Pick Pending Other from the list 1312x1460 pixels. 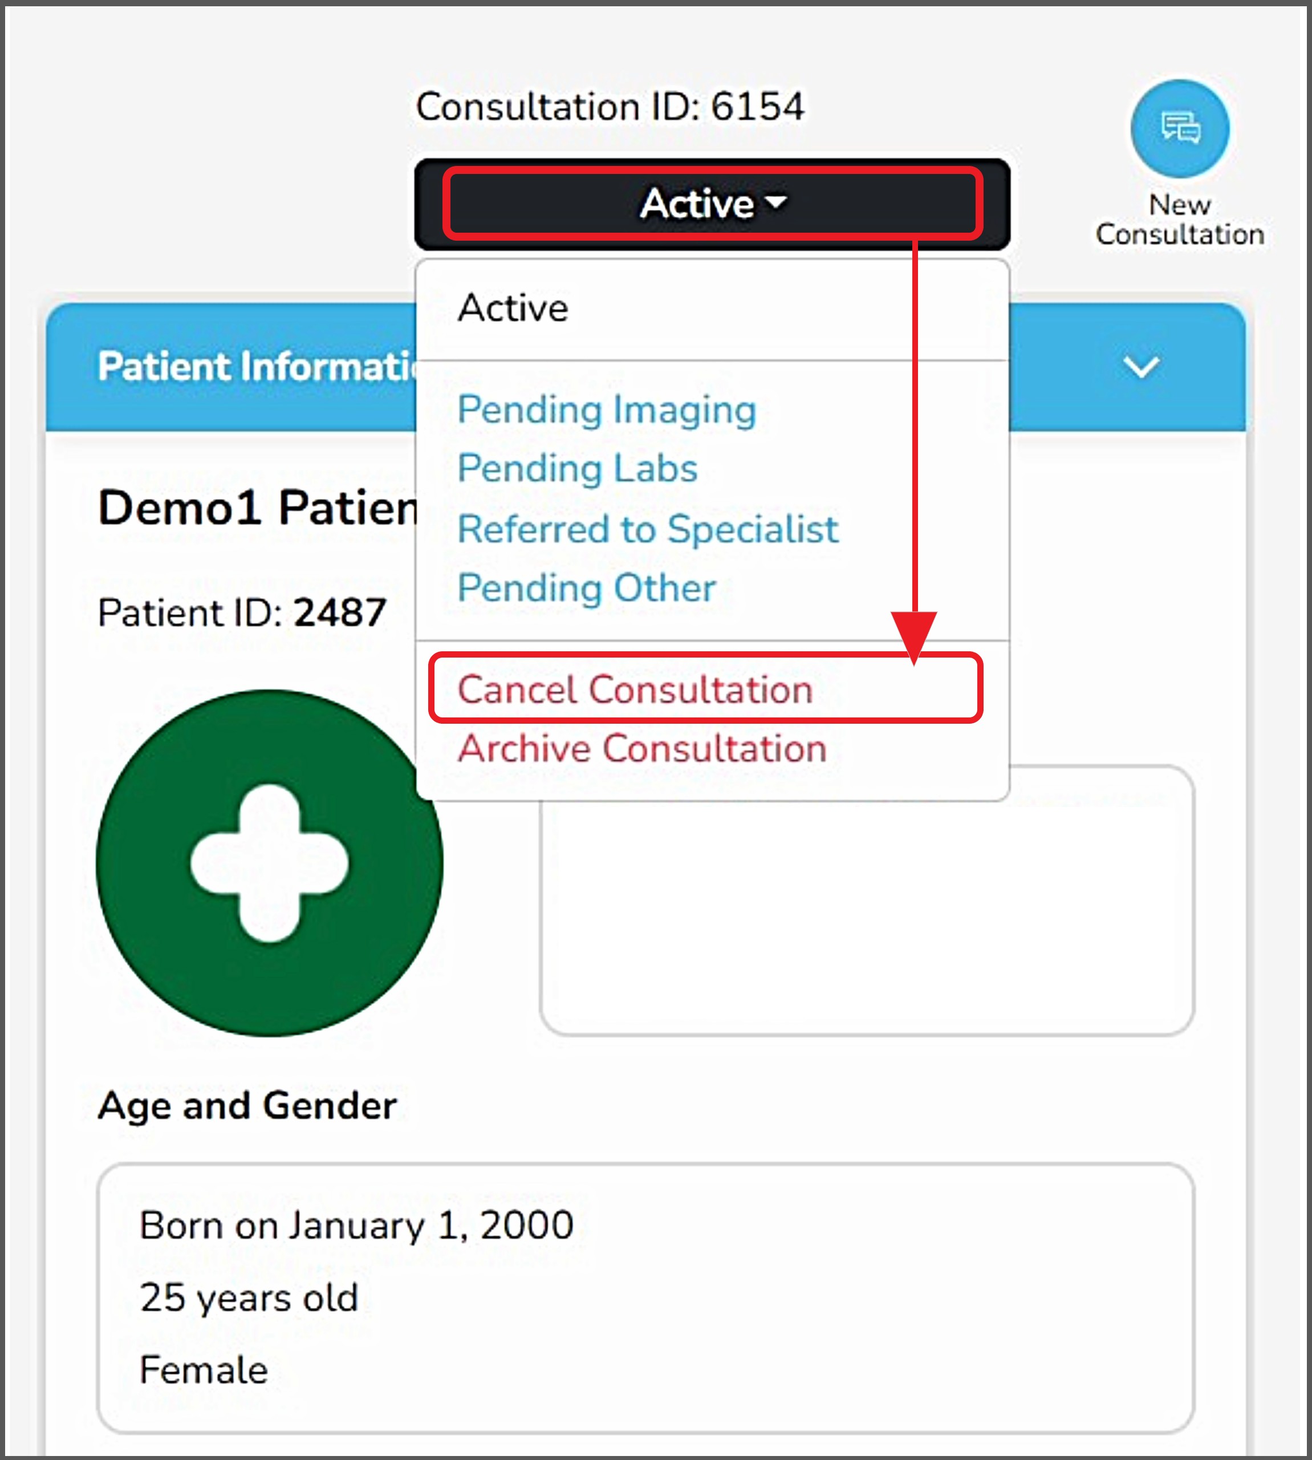(x=586, y=587)
